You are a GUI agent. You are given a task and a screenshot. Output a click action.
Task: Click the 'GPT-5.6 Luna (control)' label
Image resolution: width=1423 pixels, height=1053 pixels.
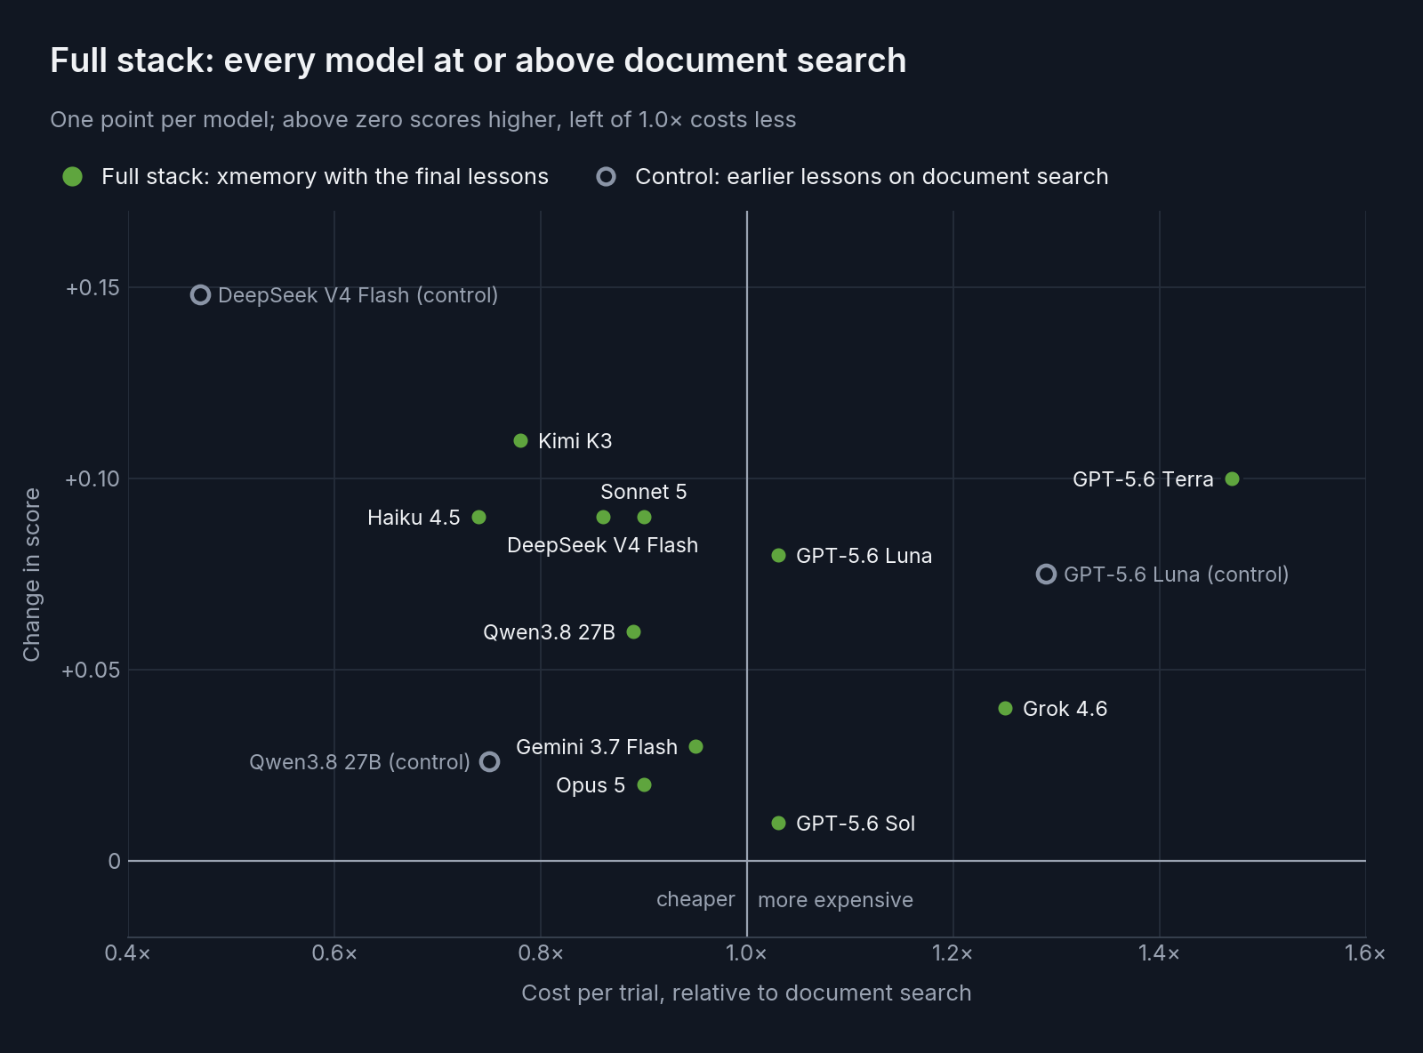[1177, 575]
